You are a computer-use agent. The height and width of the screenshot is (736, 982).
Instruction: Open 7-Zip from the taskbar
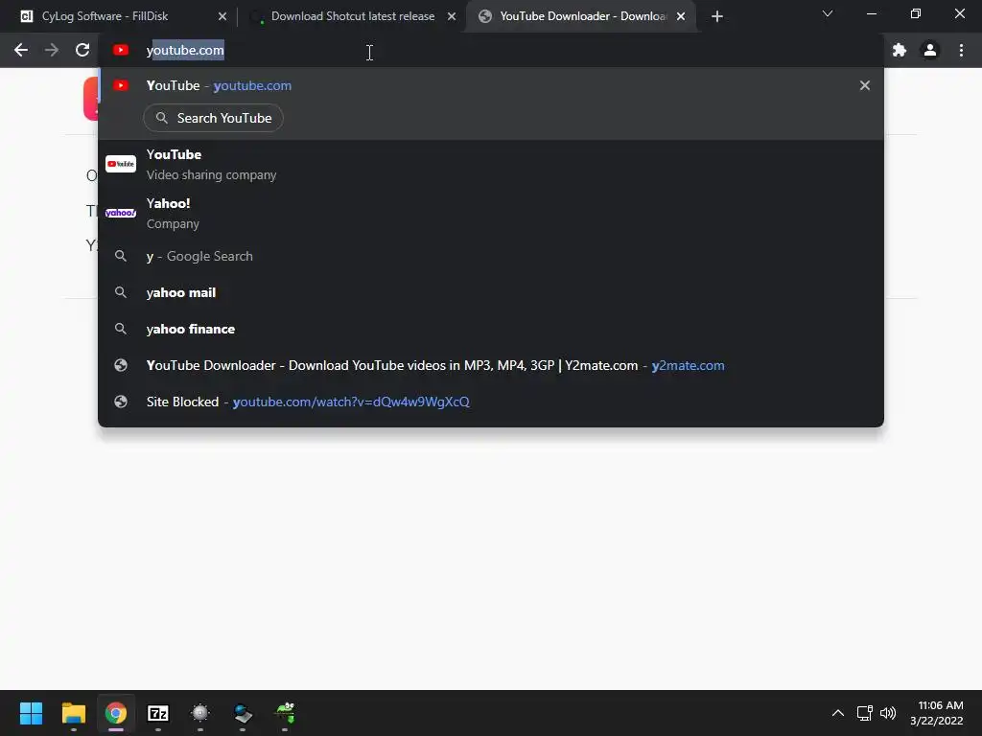click(x=158, y=713)
